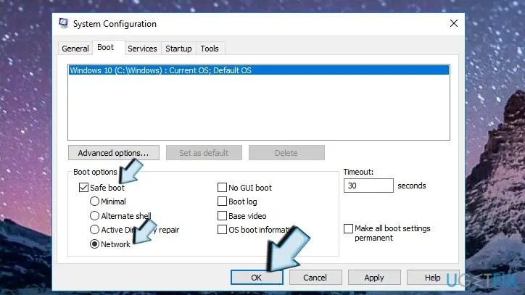Viewport: 525px width, 295px height.
Task: Choose the Minimal radio option
Action: (94, 201)
